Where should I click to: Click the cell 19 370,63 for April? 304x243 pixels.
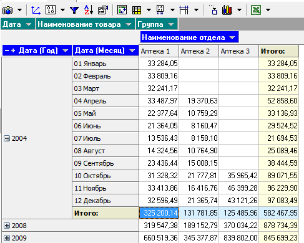coord(199,101)
